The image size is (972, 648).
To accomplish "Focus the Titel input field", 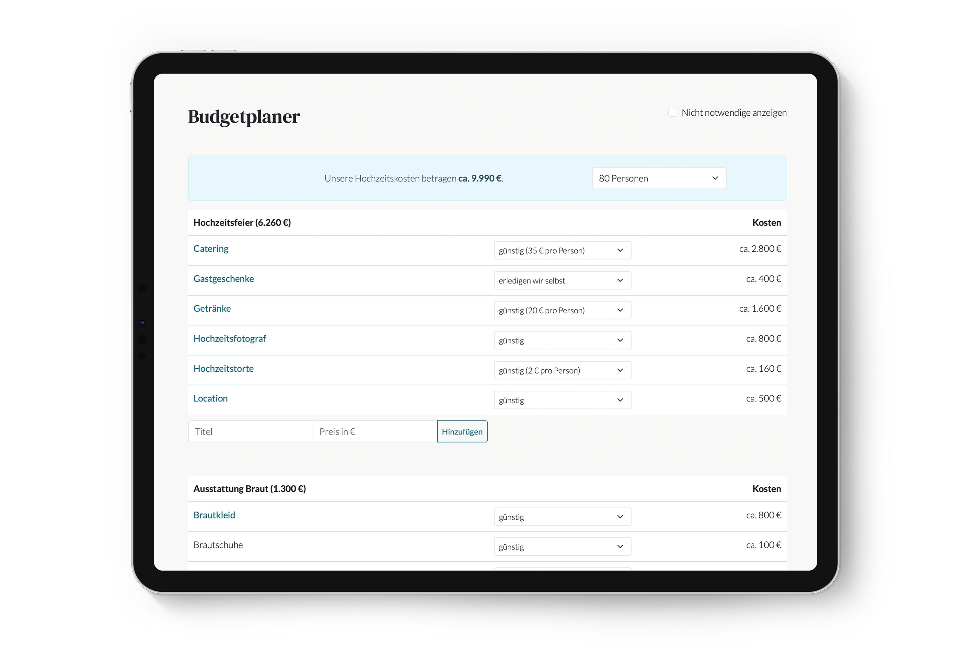I will click(x=250, y=432).
